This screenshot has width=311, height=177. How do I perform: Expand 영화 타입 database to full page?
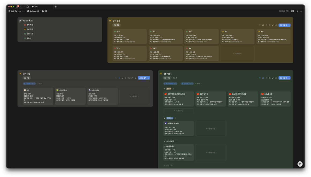click(132, 78)
